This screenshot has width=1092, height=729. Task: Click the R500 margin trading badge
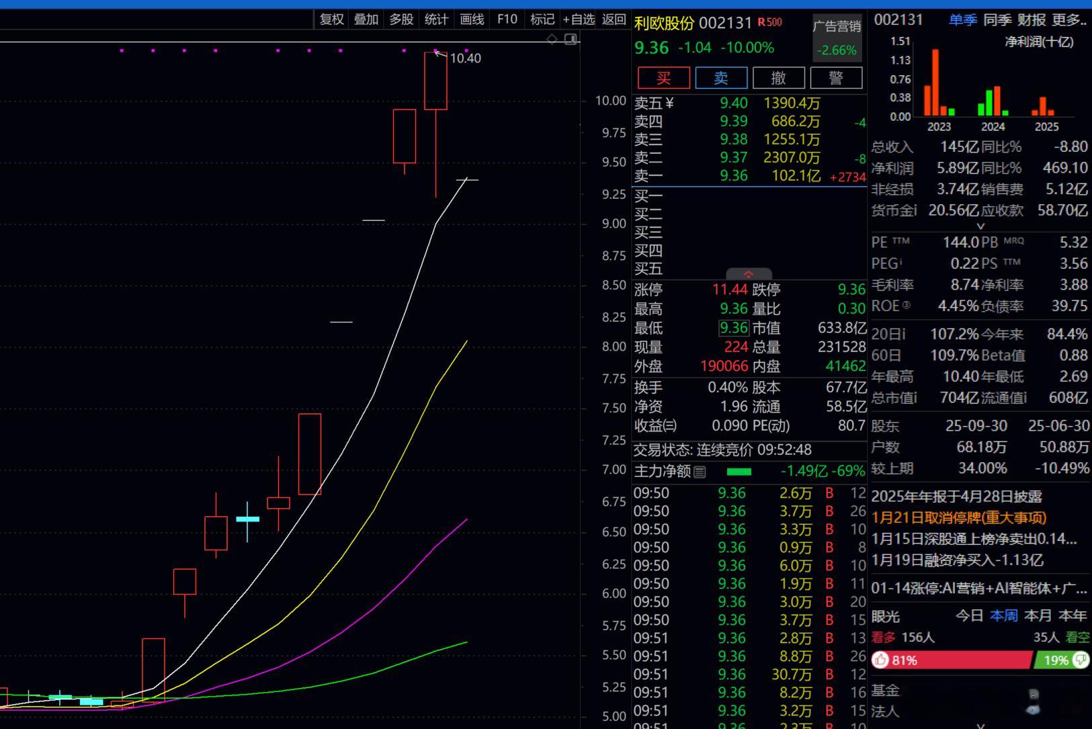coord(770,22)
